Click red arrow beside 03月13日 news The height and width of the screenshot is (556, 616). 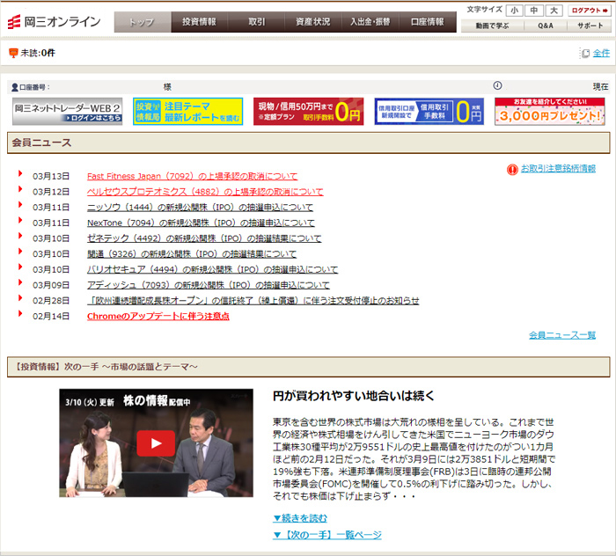click(20, 173)
